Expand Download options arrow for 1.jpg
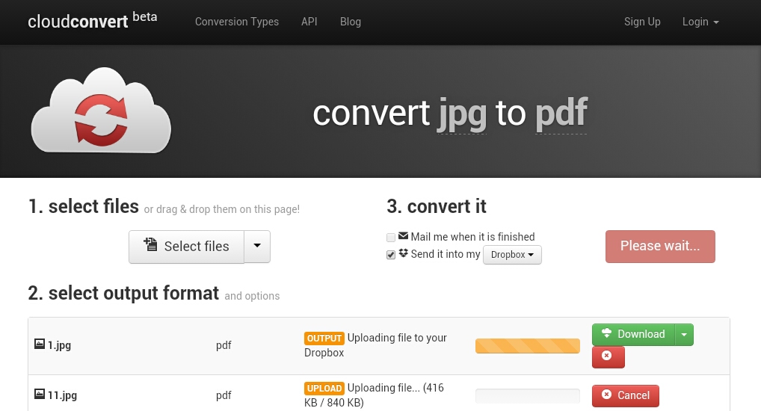This screenshot has width=761, height=411. click(x=684, y=335)
